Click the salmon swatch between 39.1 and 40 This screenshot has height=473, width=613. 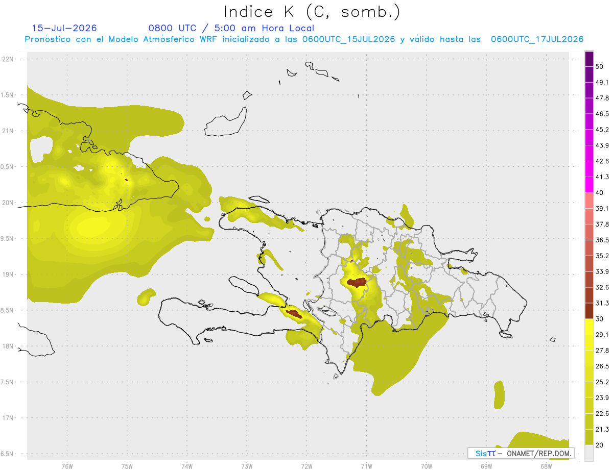[x=589, y=201]
